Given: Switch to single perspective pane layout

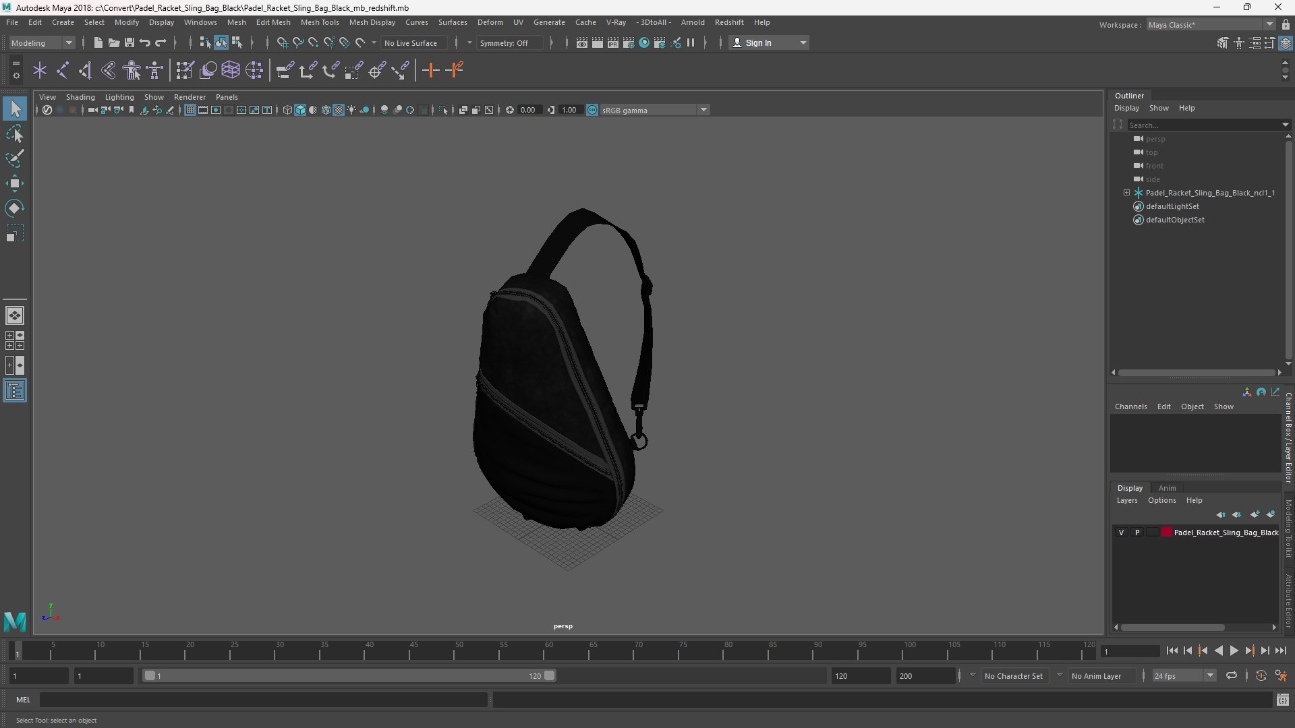Looking at the screenshot, I should [x=15, y=315].
